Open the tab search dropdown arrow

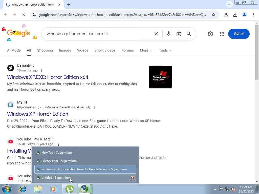229,5
